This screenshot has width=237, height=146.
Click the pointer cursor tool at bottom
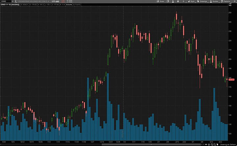pyautogui.click(x=217, y=144)
